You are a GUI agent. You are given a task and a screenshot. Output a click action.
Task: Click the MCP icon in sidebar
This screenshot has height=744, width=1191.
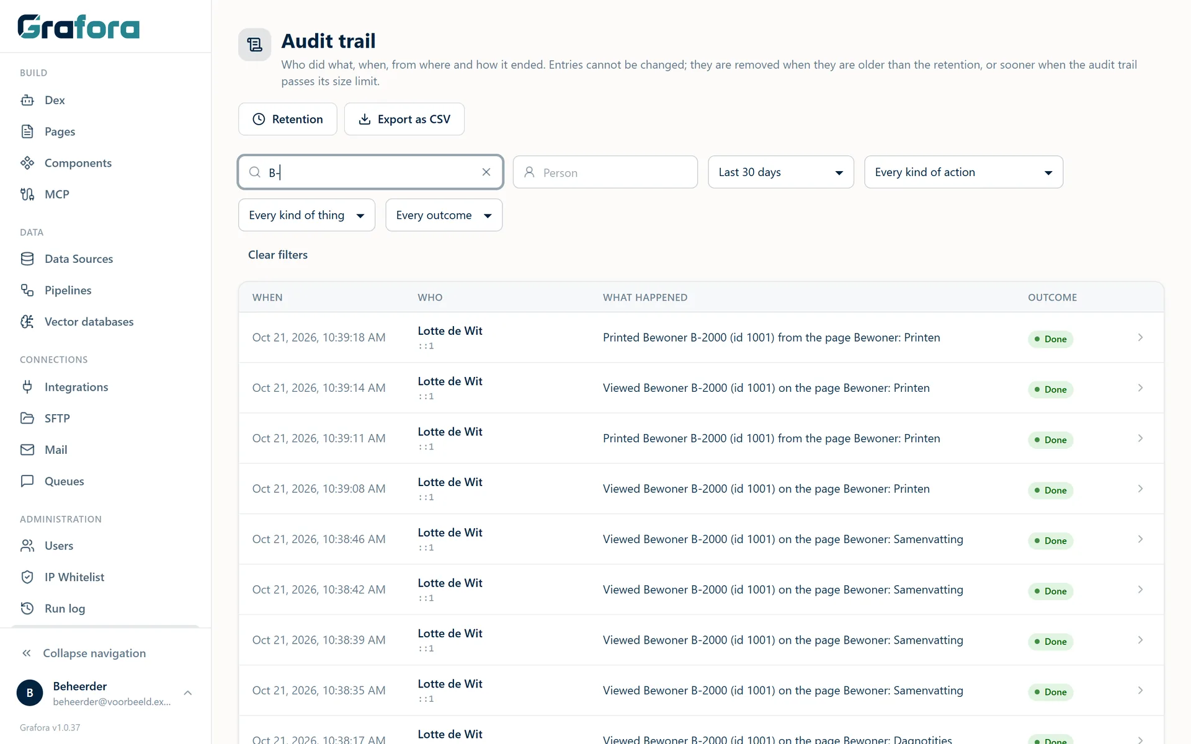[x=27, y=194]
